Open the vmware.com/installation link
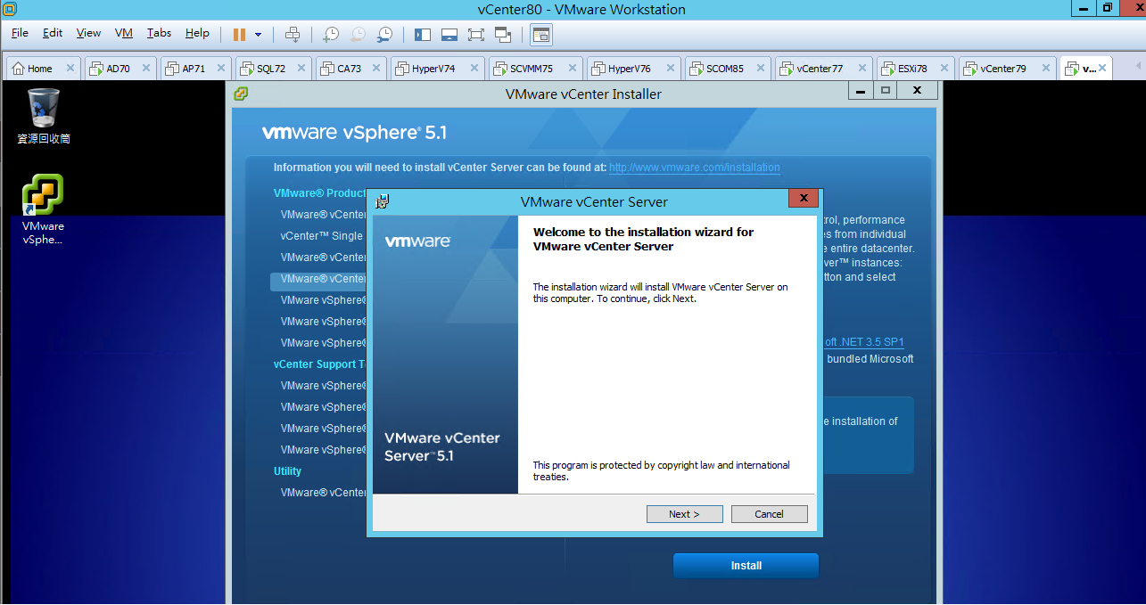This screenshot has width=1146, height=605. pyautogui.click(x=695, y=168)
